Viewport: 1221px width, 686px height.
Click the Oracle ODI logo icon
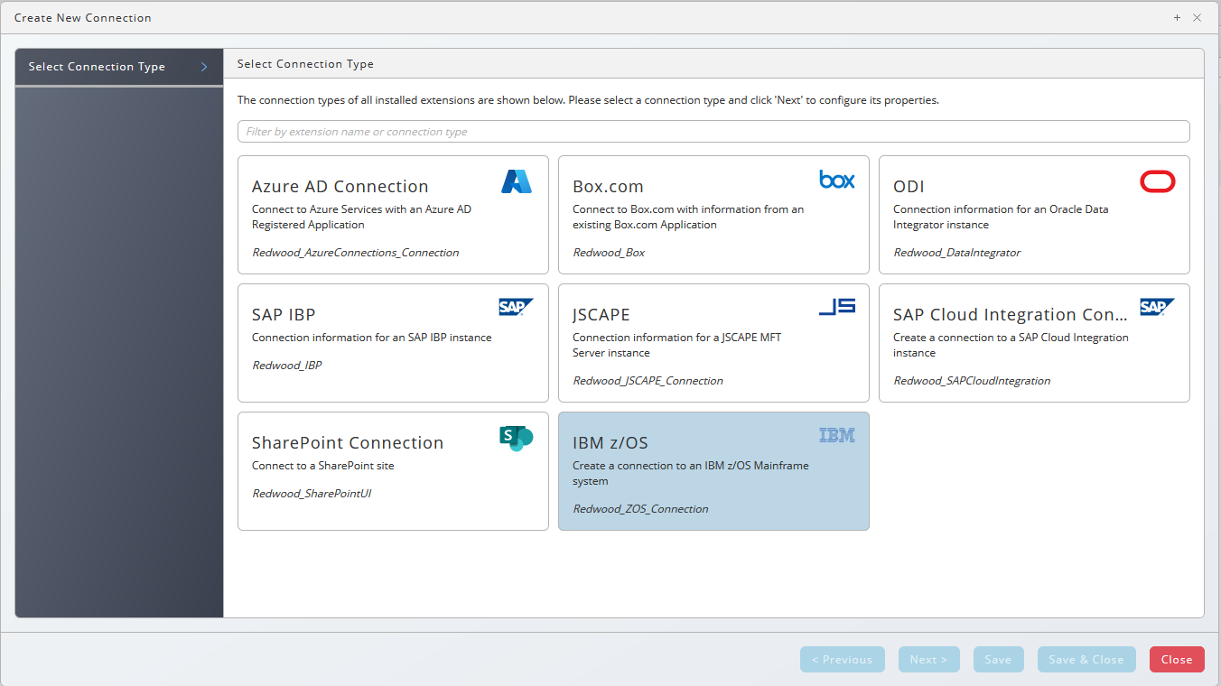tap(1158, 182)
